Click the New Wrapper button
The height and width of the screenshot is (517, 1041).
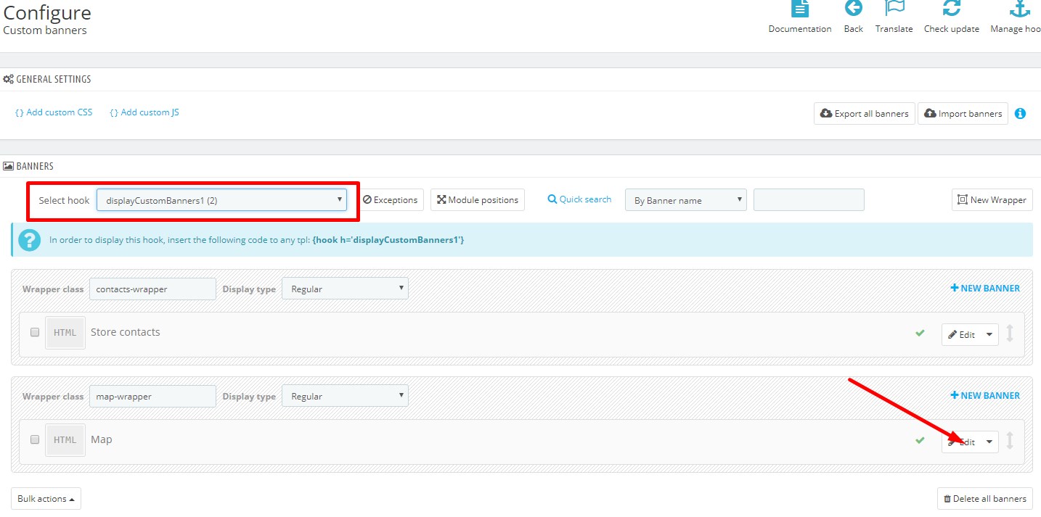[992, 200]
